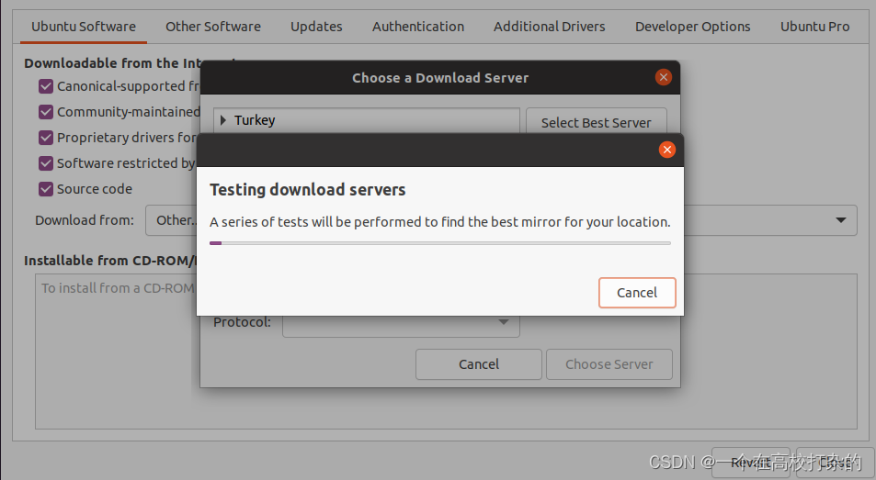Toggle Software restricted by copyright checkbox

46,162
